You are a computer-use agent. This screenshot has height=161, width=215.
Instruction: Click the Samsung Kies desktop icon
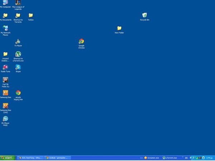pyautogui.click(x=5, y=93)
